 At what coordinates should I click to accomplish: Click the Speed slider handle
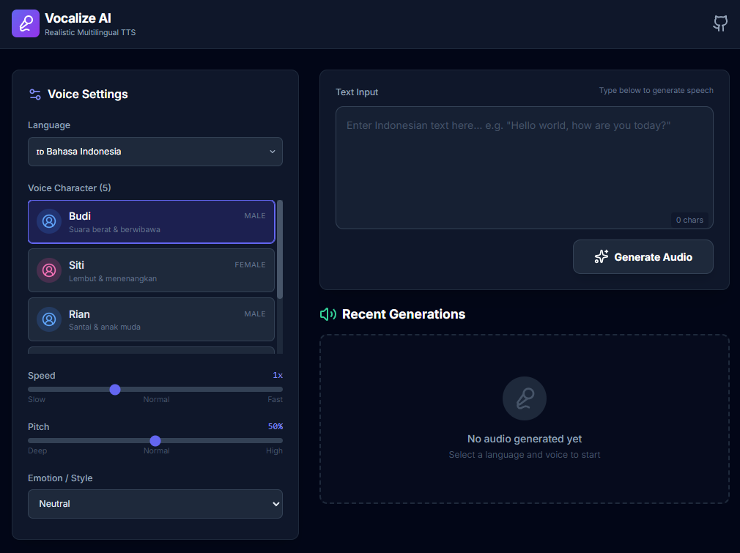[115, 390]
